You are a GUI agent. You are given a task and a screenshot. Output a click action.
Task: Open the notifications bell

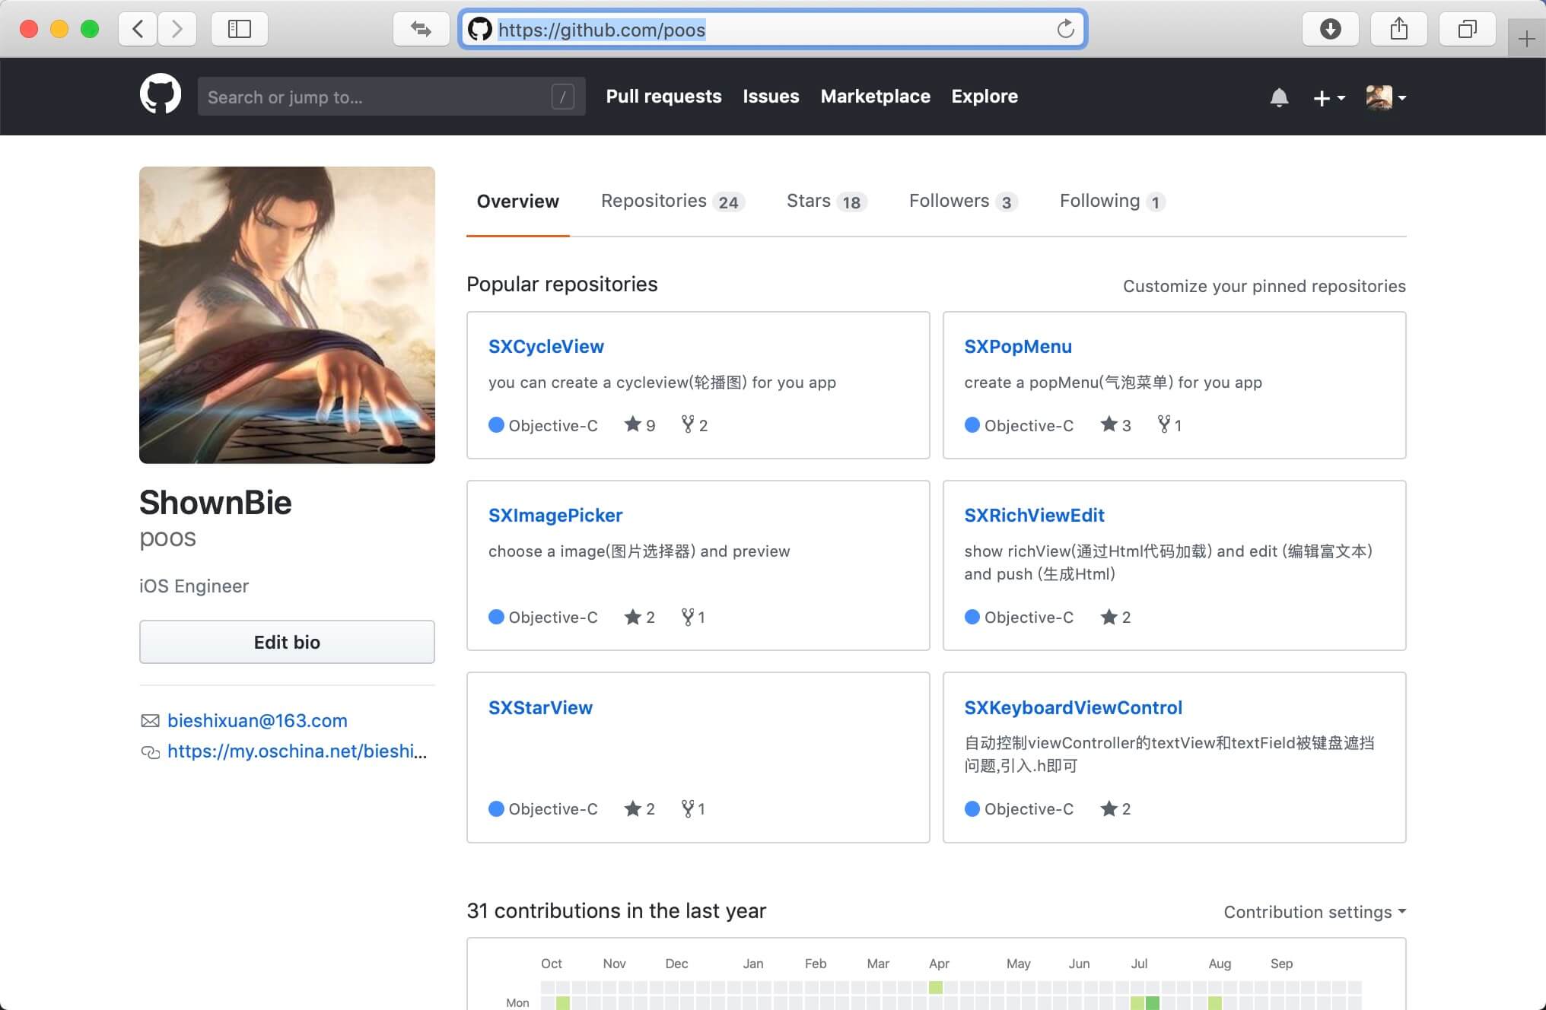click(x=1279, y=97)
